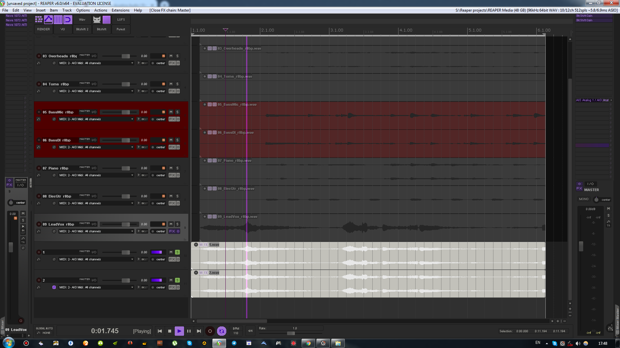The height and width of the screenshot is (348, 620).
Task: Click the Play button in transport
Action: pyautogui.click(x=179, y=331)
